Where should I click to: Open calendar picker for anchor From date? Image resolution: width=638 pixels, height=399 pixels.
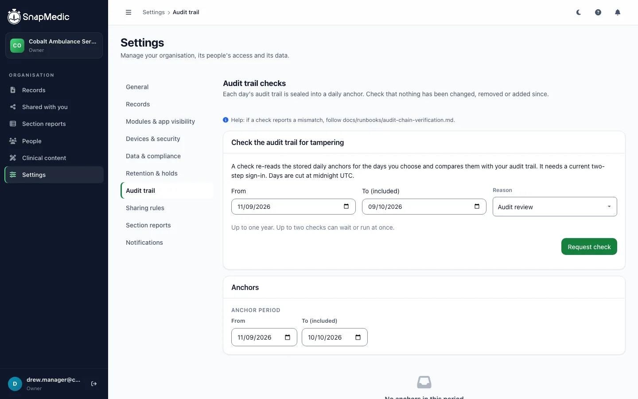tap(288, 337)
